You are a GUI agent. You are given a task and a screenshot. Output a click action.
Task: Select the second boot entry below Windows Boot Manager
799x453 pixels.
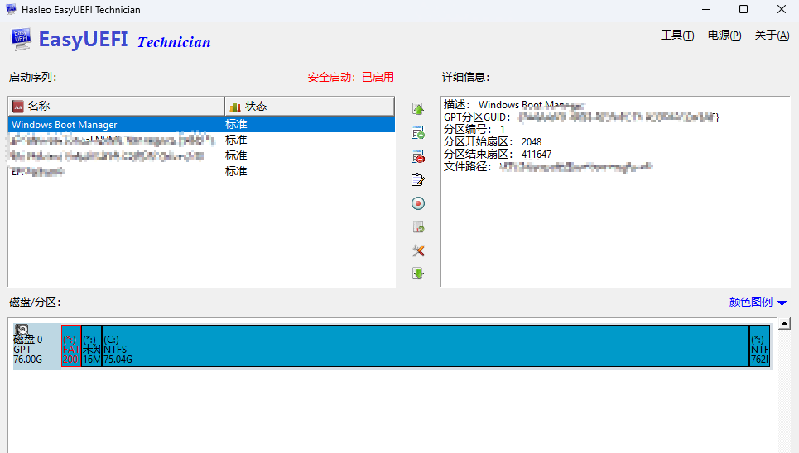(201, 140)
